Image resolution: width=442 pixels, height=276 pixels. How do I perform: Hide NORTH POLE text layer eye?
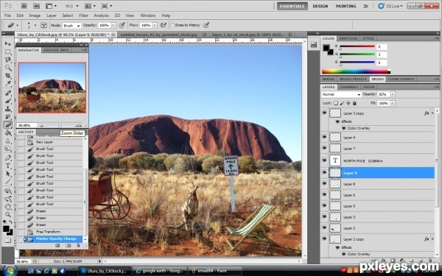point(324,160)
